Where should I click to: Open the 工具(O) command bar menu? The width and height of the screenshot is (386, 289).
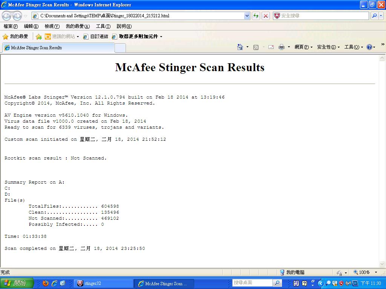[354, 47]
